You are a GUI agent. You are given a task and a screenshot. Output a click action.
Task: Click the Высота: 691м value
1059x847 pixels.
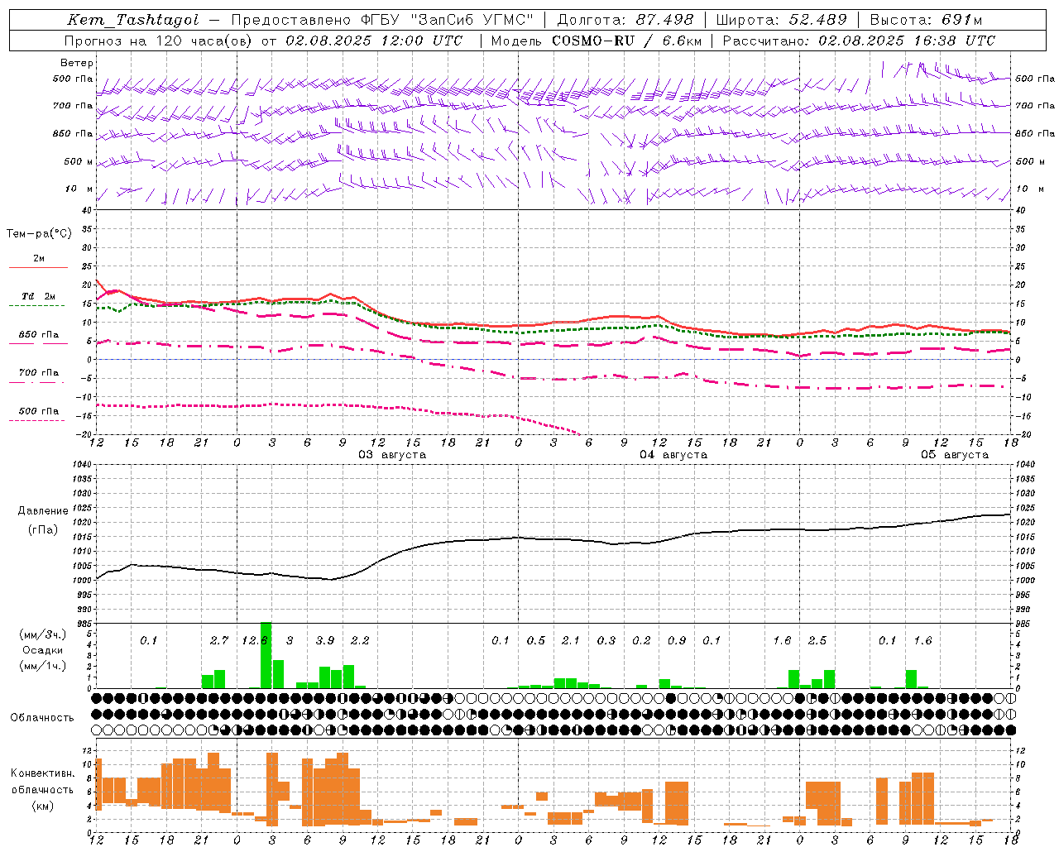click(x=927, y=20)
